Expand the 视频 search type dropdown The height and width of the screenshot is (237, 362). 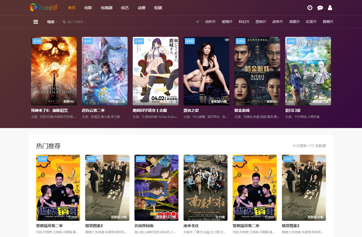pyautogui.click(x=52, y=22)
